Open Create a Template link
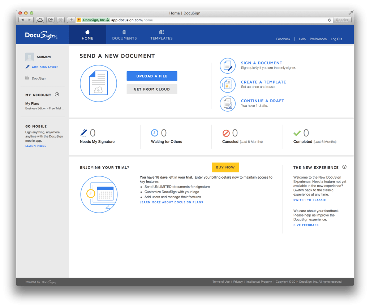 [263, 82]
